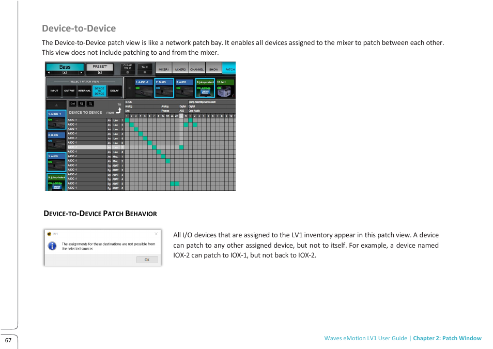Select the INTERNAL patch view
Image resolution: width=493 pixels, height=349 pixels.
[84, 90]
